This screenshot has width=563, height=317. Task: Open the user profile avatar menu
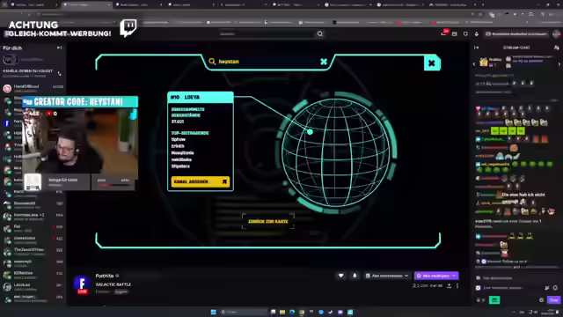pyautogui.click(x=556, y=33)
